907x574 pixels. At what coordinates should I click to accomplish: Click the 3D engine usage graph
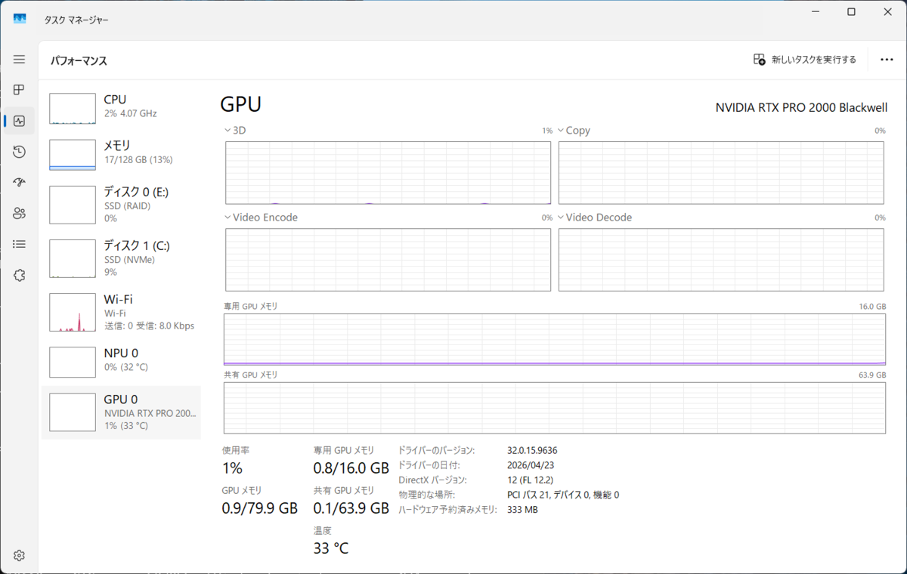(388, 172)
